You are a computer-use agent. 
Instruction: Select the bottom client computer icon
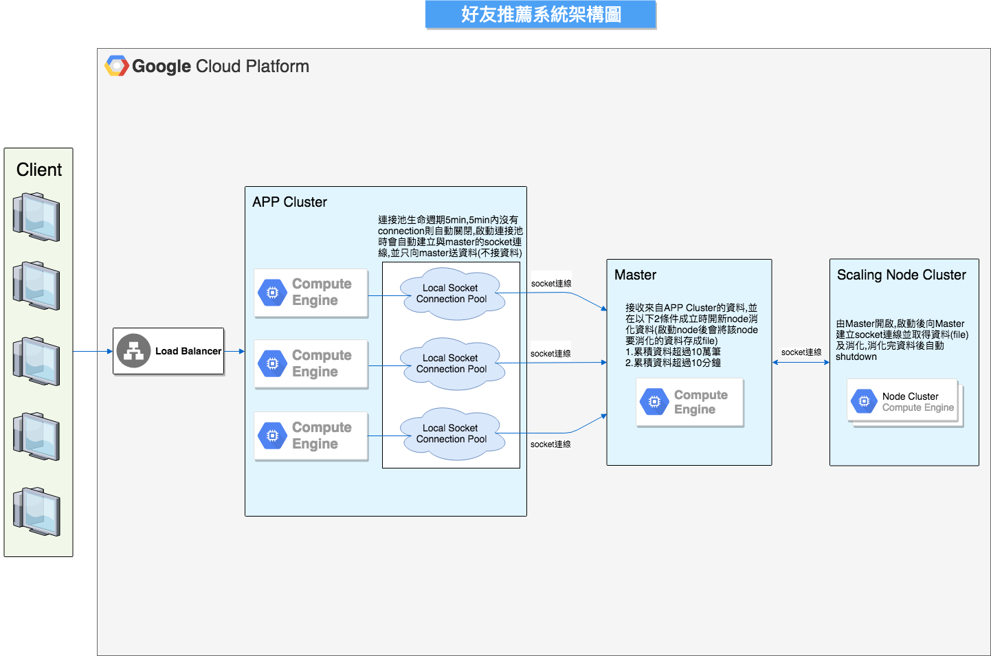pyautogui.click(x=37, y=512)
